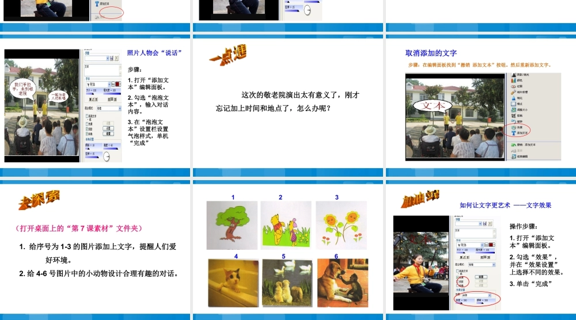This screenshot has width=576, height=320.
Task: Click the save preset disk icon in the 文字效果 slide
Action: point(484,223)
